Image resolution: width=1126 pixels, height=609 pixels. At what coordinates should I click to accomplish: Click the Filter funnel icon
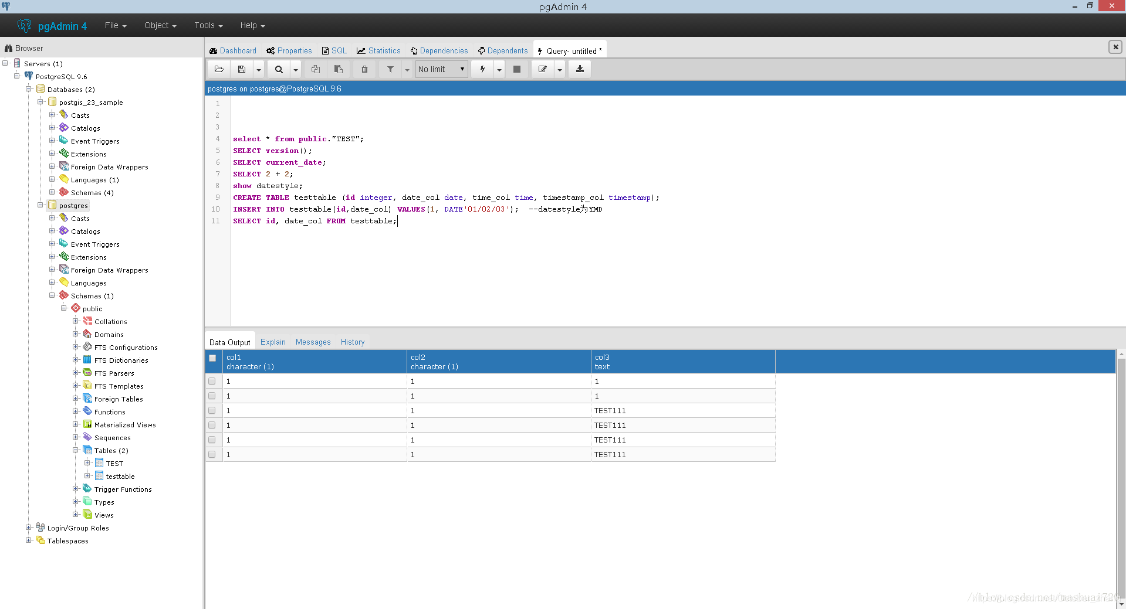click(x=390, y=69)
